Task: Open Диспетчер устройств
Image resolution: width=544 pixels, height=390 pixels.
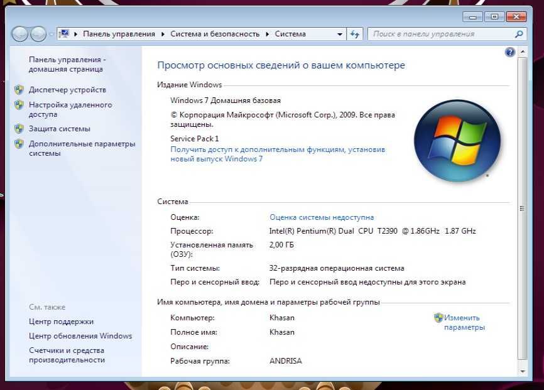Action: click(x=67, y=90)
